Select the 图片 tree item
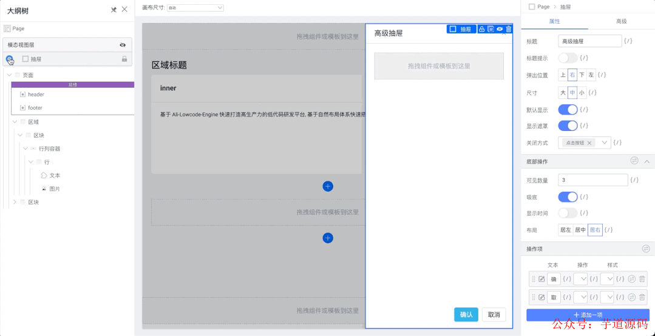The image size is (655, 336). 55,189
